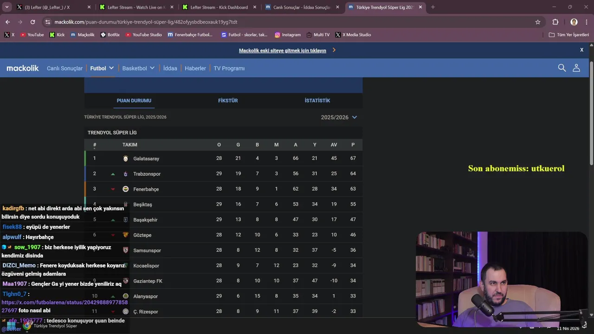Select the Puan Durumu tab
This screenshot has width=594, height=334.
(134, 101)
